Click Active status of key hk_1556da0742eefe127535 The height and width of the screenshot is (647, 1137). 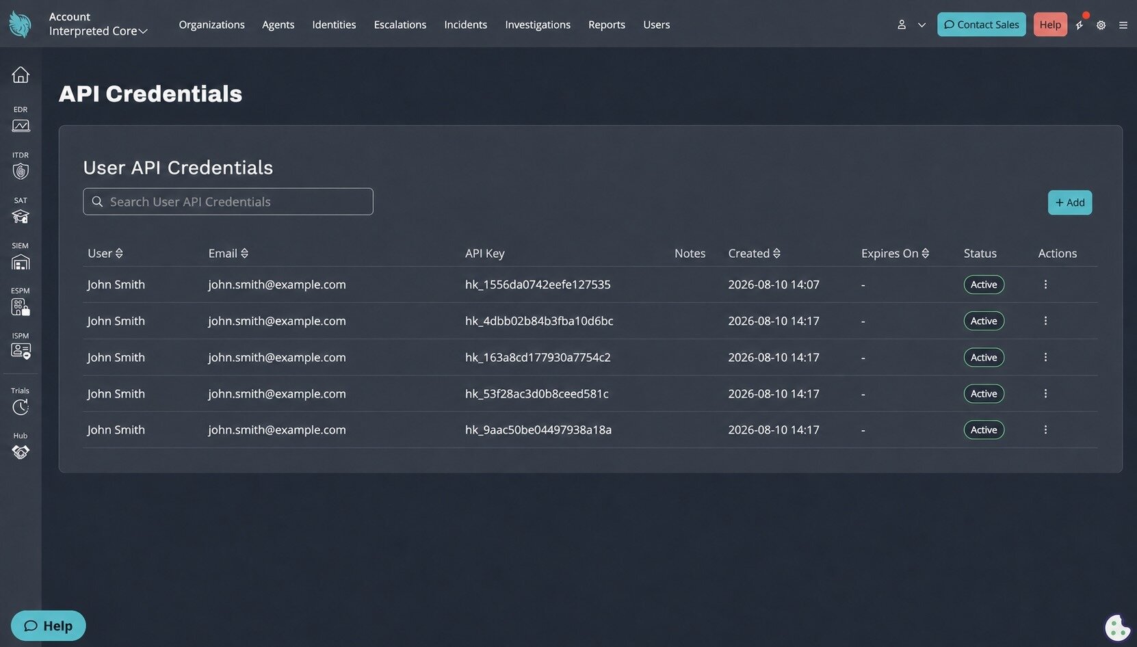click(984, 285)
